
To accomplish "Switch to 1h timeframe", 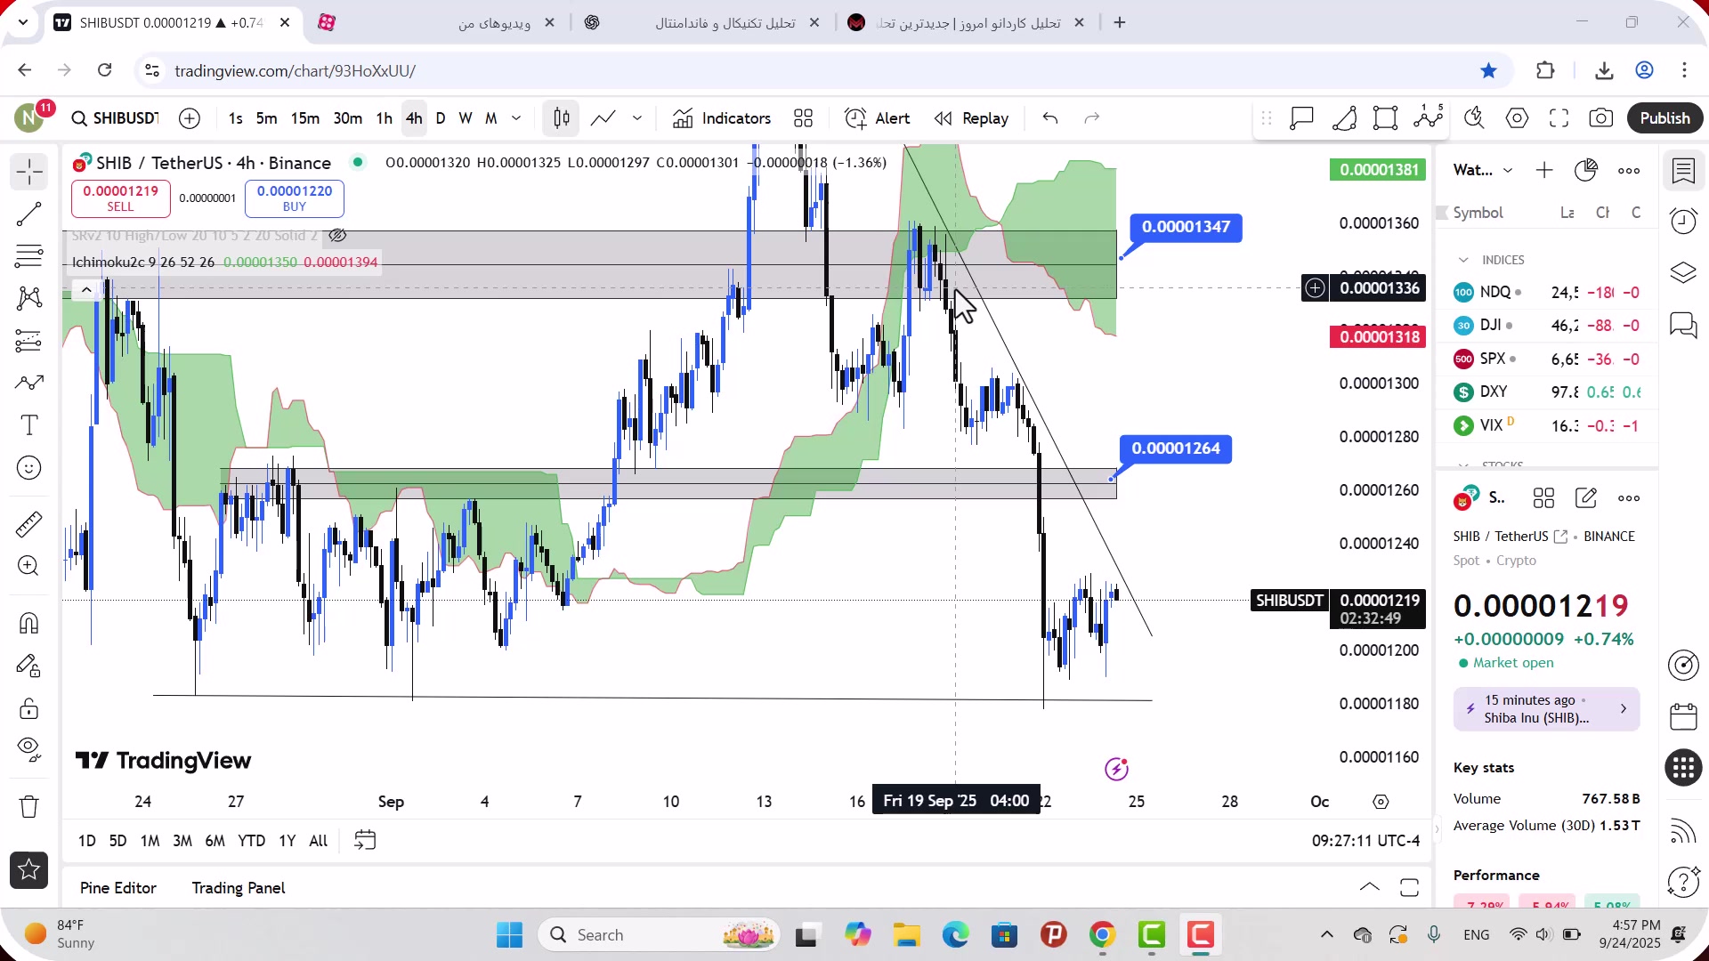I will click(385, 118).
